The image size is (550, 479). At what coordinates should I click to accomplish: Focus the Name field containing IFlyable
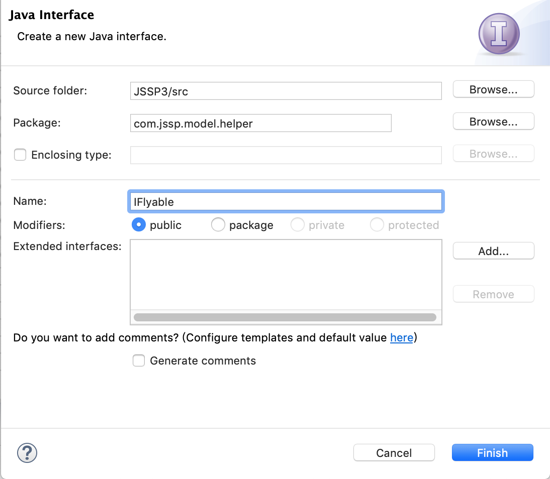pos(286,201)
